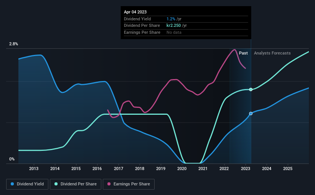Viewport: 315px width, 195px height.
Task: Click the 2017 x-axis label
Action: coord(119,169)
